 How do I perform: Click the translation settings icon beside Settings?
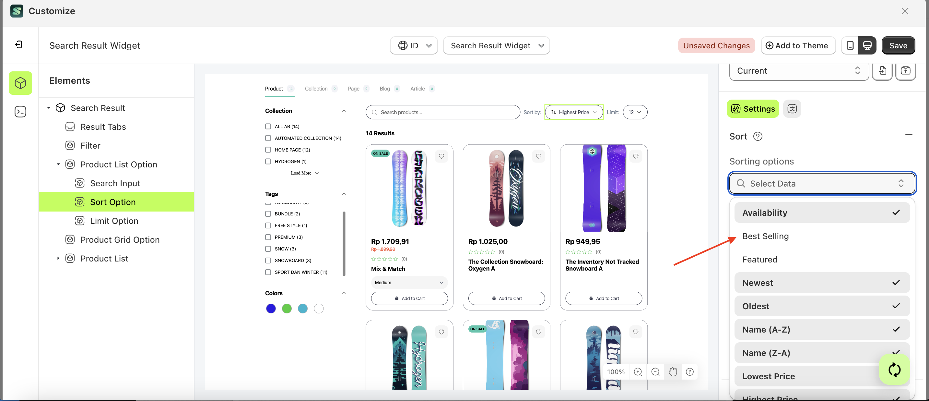792,109
